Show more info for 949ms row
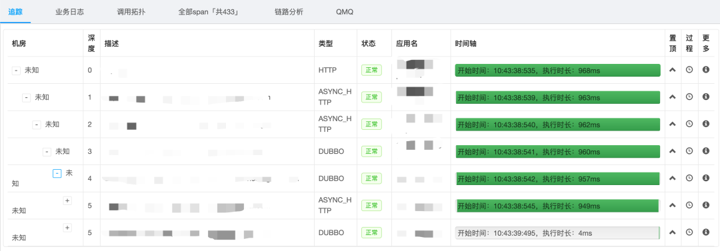Screen dimensions: 720x251 [706, 205]
